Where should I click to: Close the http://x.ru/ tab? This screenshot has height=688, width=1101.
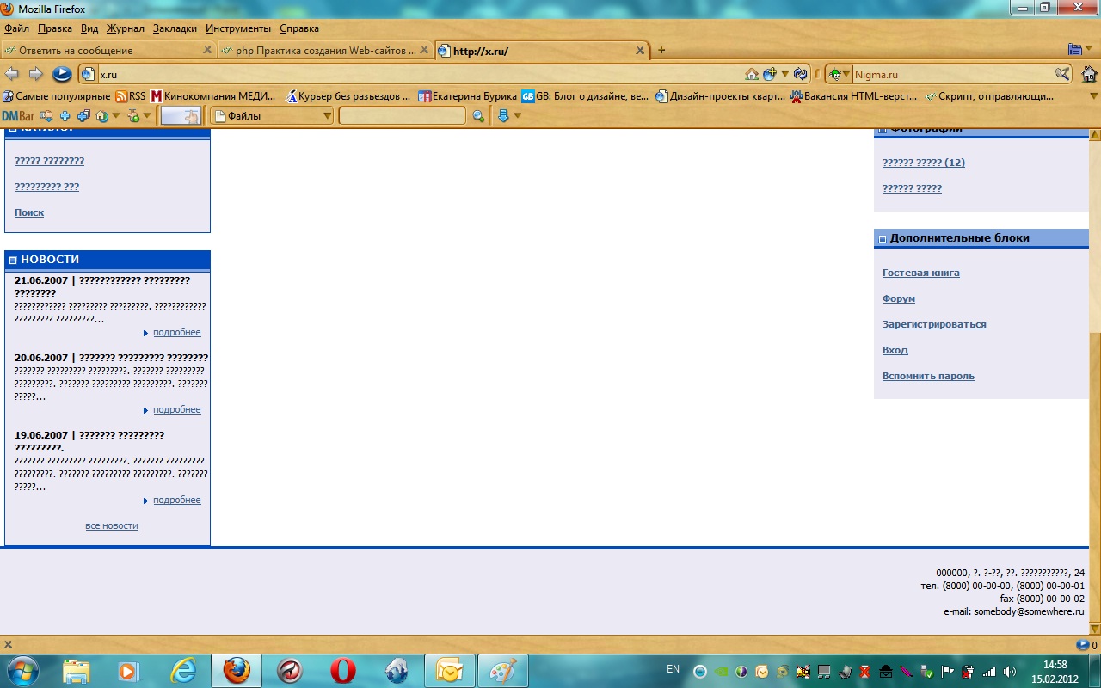tap(640, 51)
